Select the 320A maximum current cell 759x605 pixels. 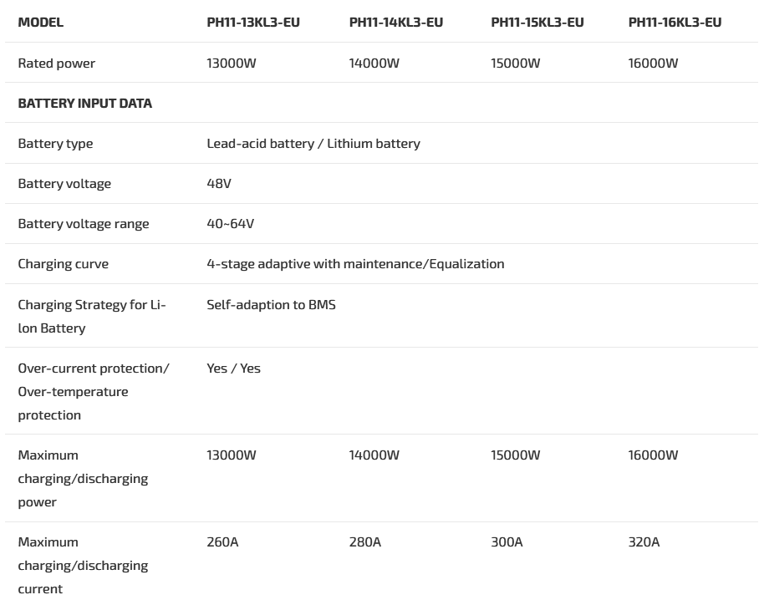pos(644,542)
